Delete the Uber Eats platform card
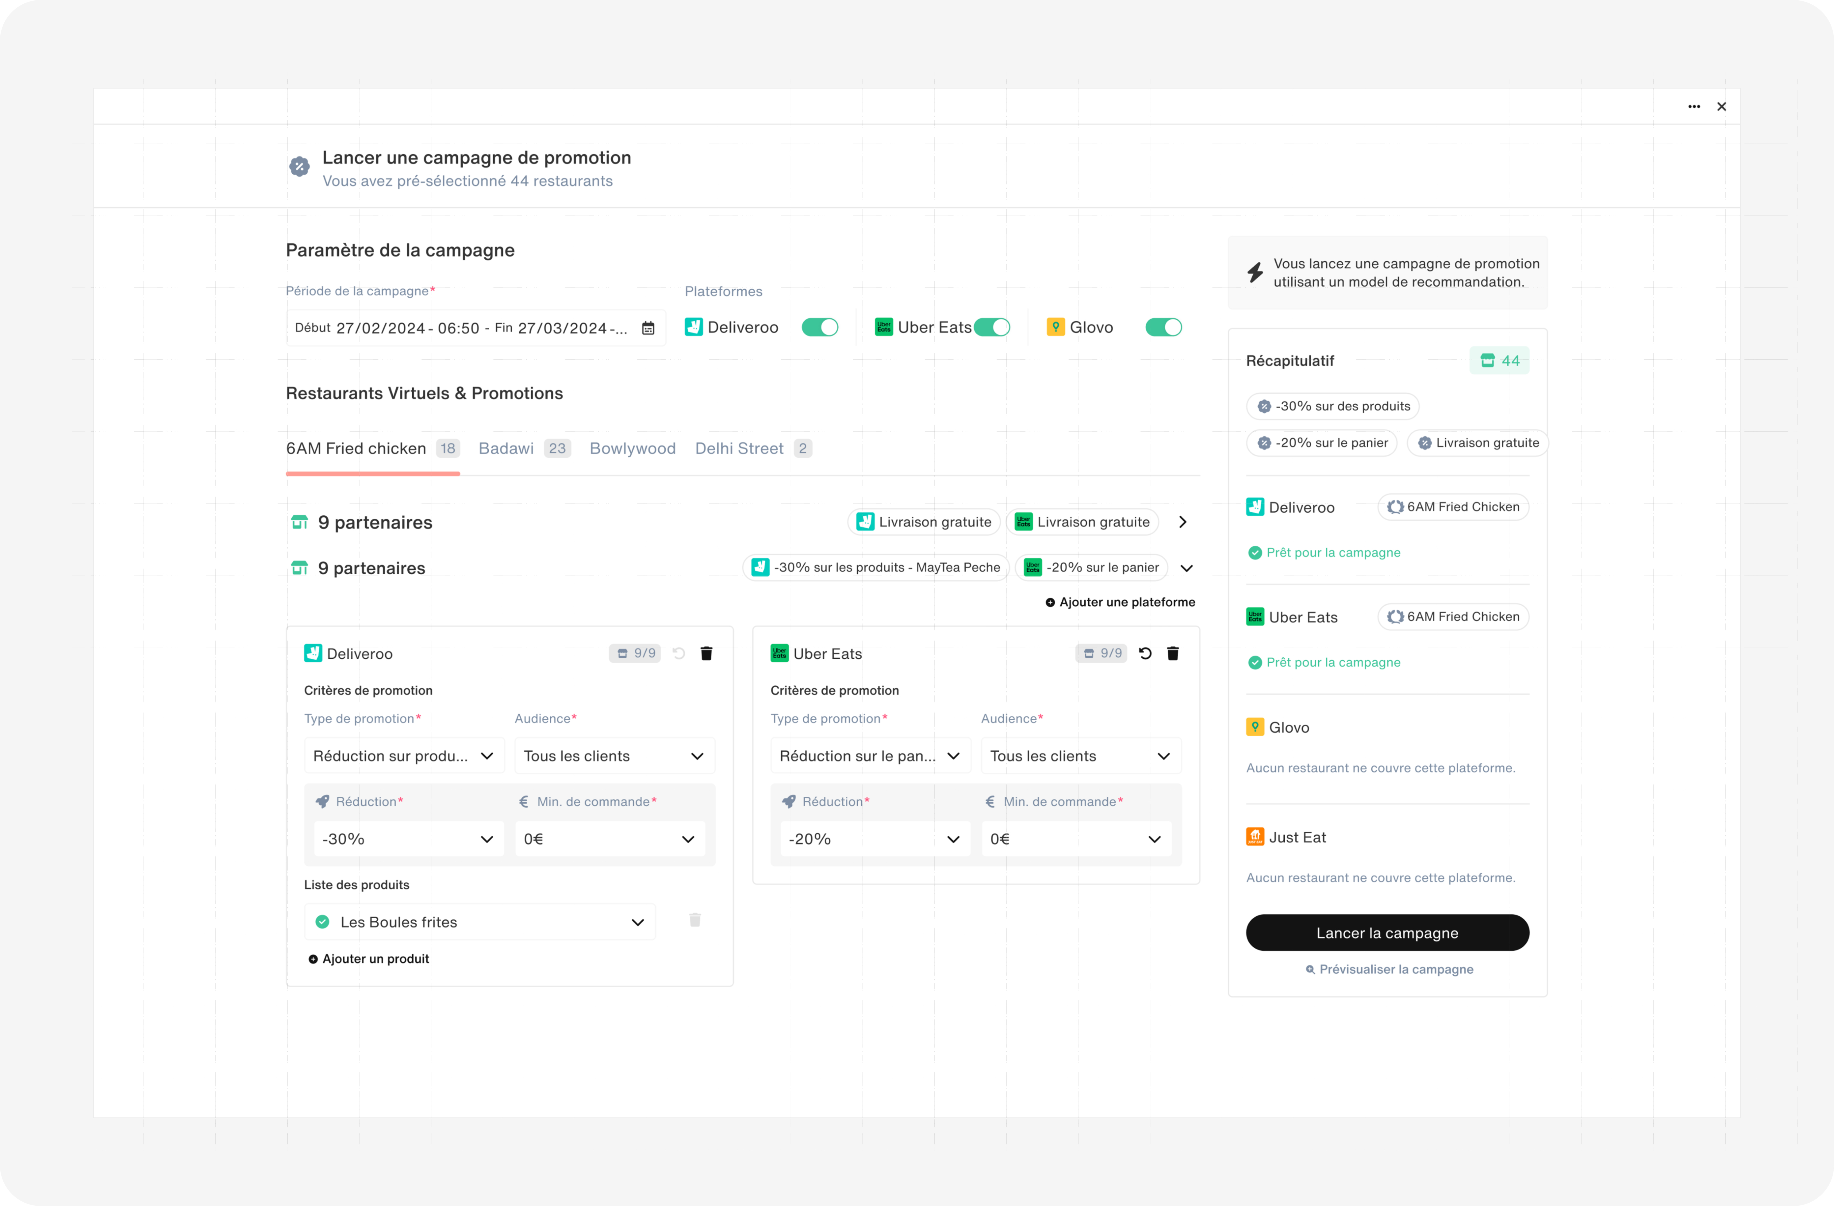The height and width of the screenshot is (1206, 1834). point(1173,653)
